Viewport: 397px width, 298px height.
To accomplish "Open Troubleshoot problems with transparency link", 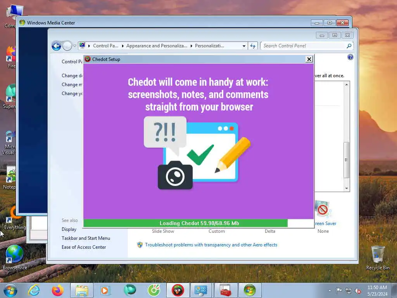I will click(x=211, y=245).
